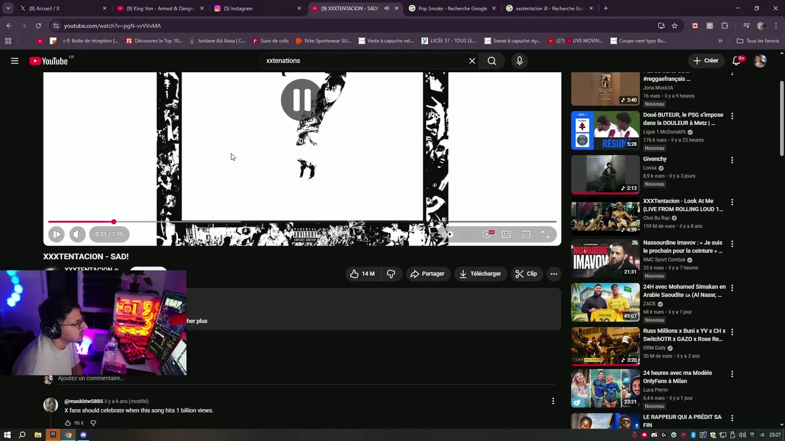Open Chrome extensions puzzle icon
Viewport: 785px width, 441px height.
pyautogui.click(x=725, y=26)
